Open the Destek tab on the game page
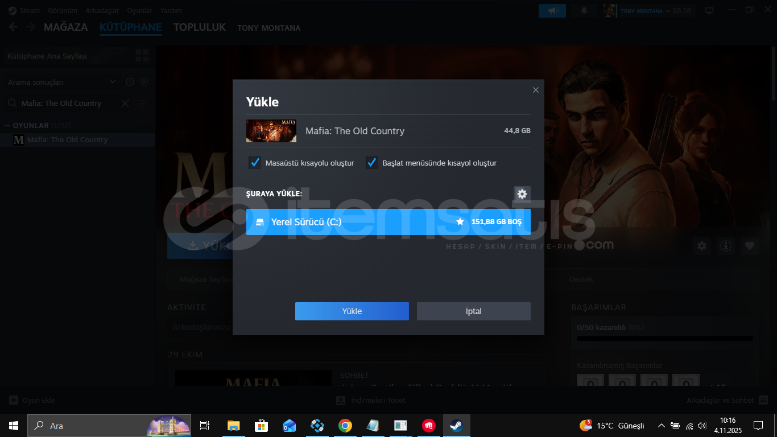The width and height of the screenshot is (777, 437). pos(581,279)
